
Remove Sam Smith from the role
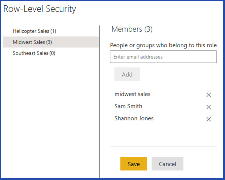208,107
